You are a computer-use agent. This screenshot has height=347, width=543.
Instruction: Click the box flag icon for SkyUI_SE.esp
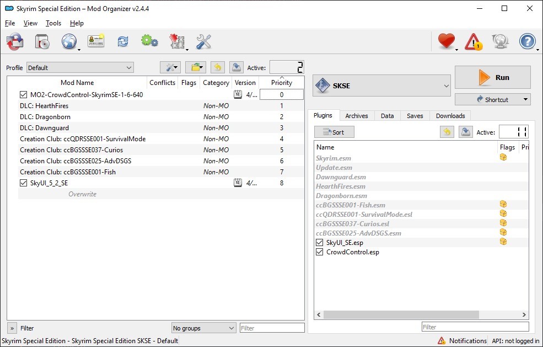pos(503,242)
